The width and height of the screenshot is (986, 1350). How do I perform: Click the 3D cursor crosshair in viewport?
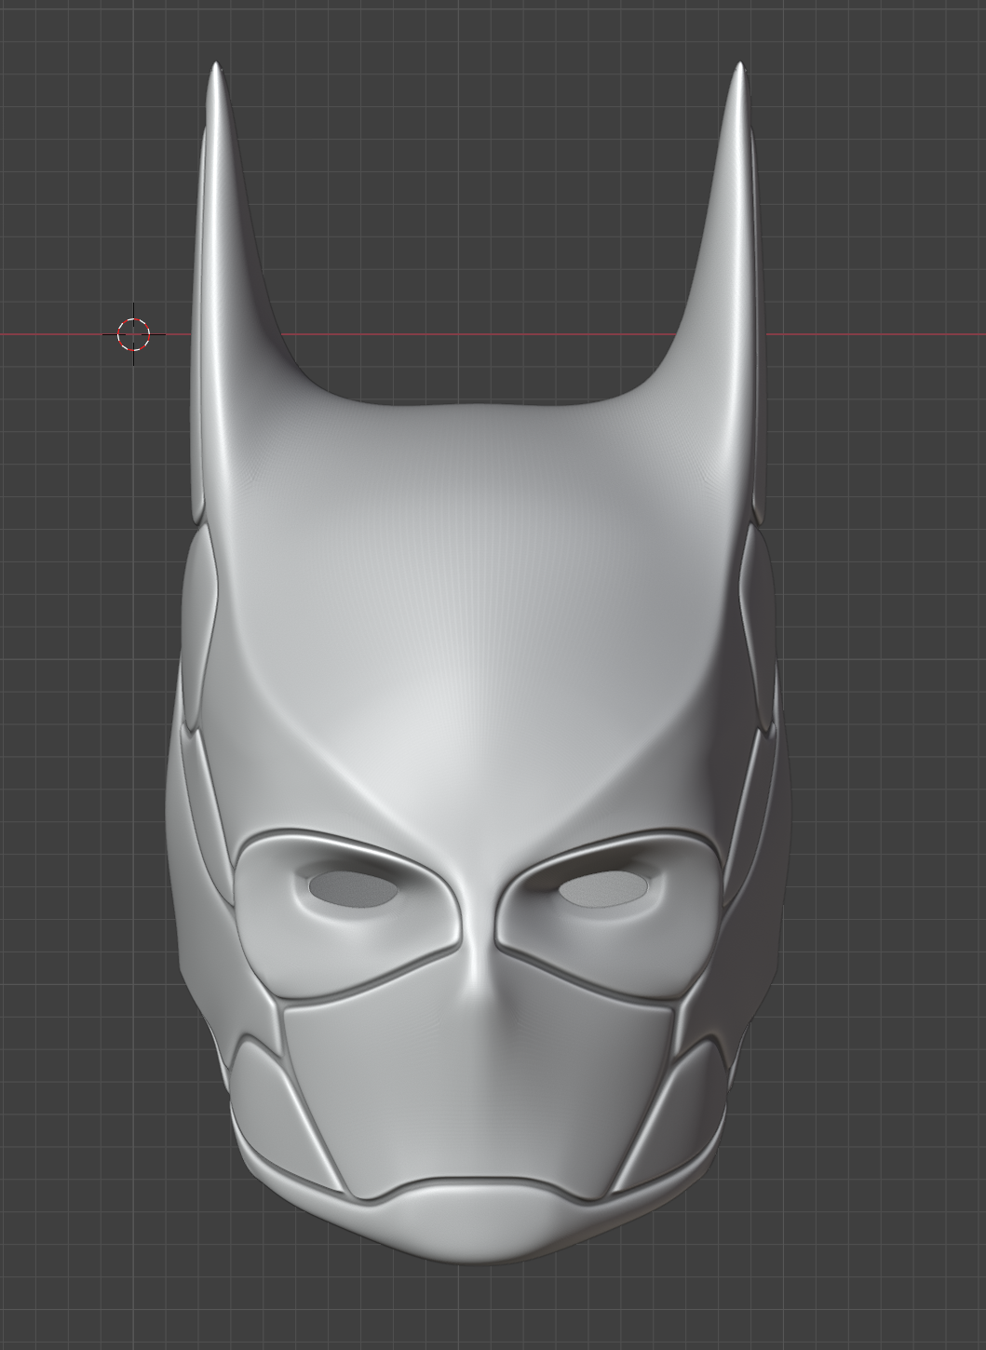click(133, 333)
